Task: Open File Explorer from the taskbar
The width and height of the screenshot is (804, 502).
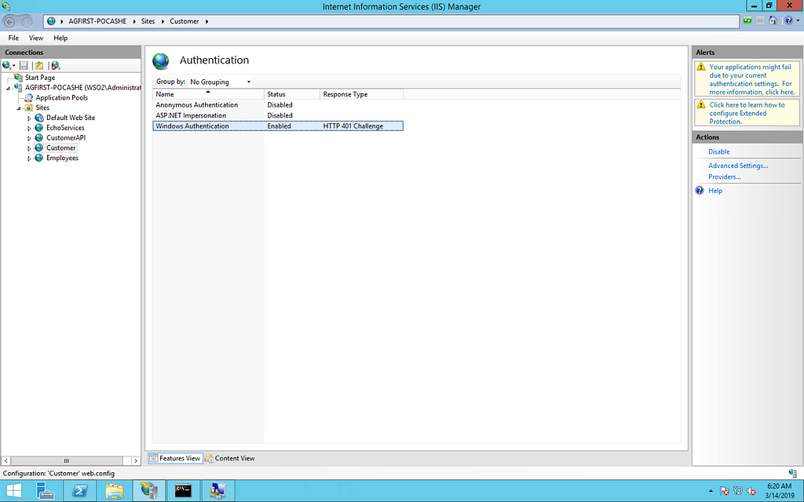Action: click(115, 491)
